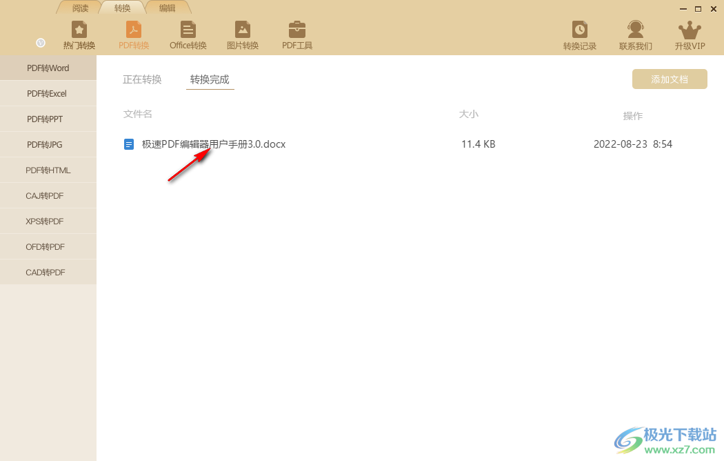
Task: Switch to the 阅读 reading tab
Action: click(81, 8)
